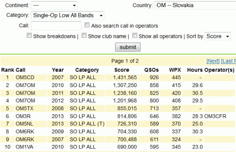Click QSOs value 595

pos(154,147)
